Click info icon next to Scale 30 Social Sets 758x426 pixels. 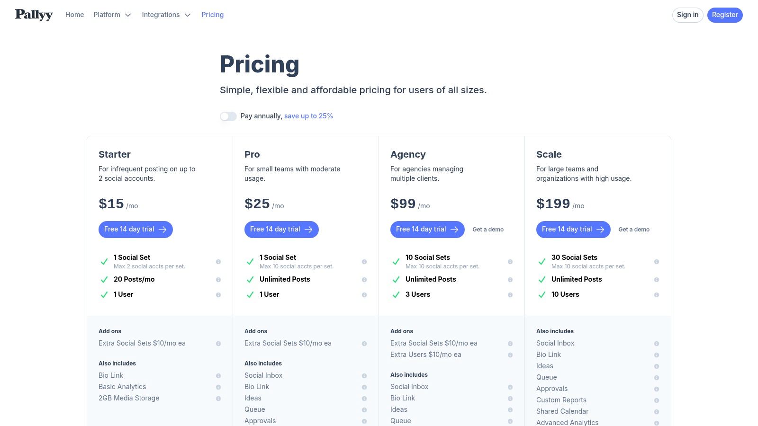coord(657,262)
